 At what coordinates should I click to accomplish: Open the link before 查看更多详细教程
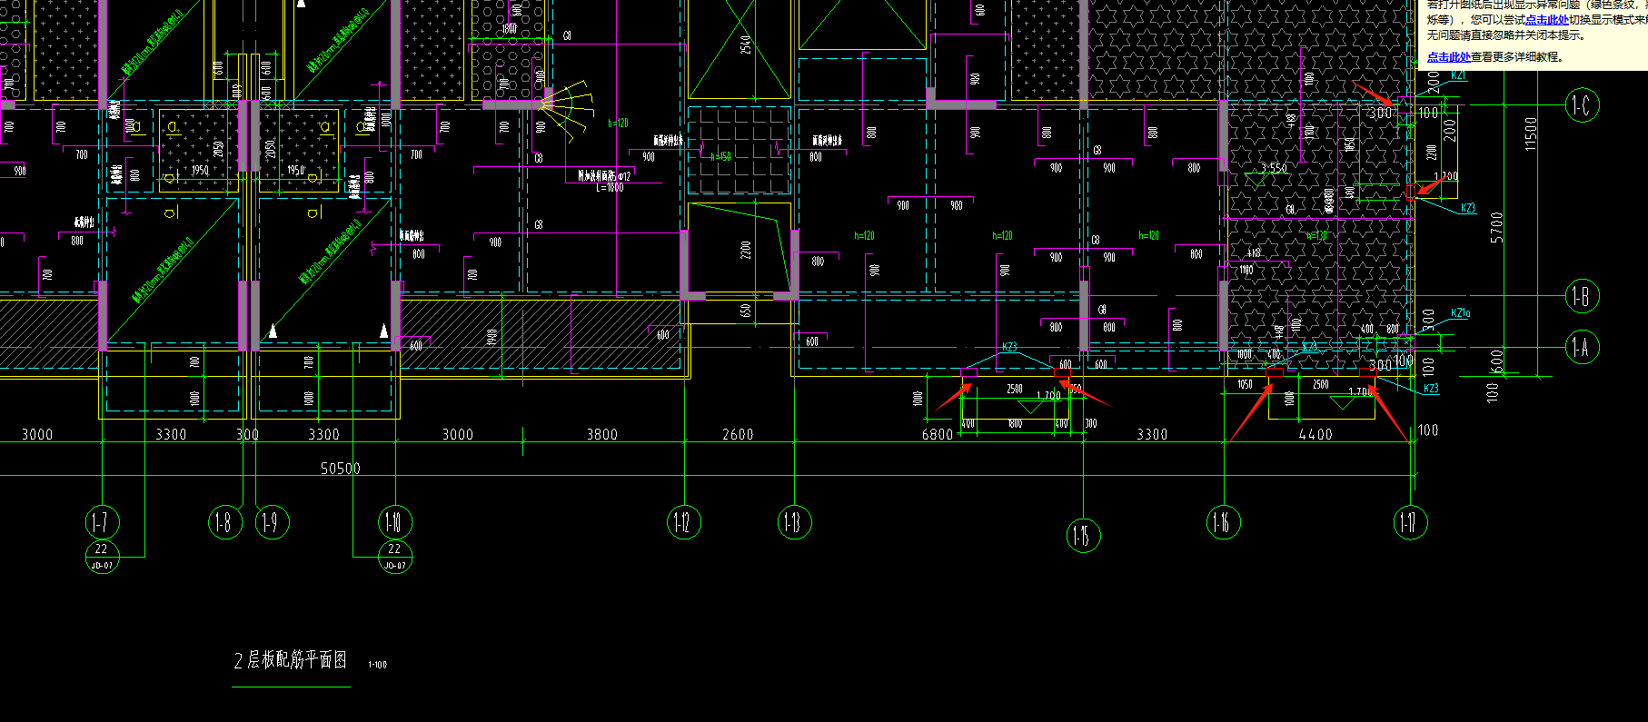[1448, 56]
